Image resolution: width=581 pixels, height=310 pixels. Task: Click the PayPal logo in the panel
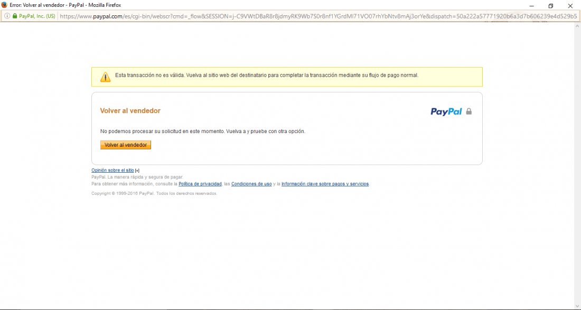coord(446,111)
